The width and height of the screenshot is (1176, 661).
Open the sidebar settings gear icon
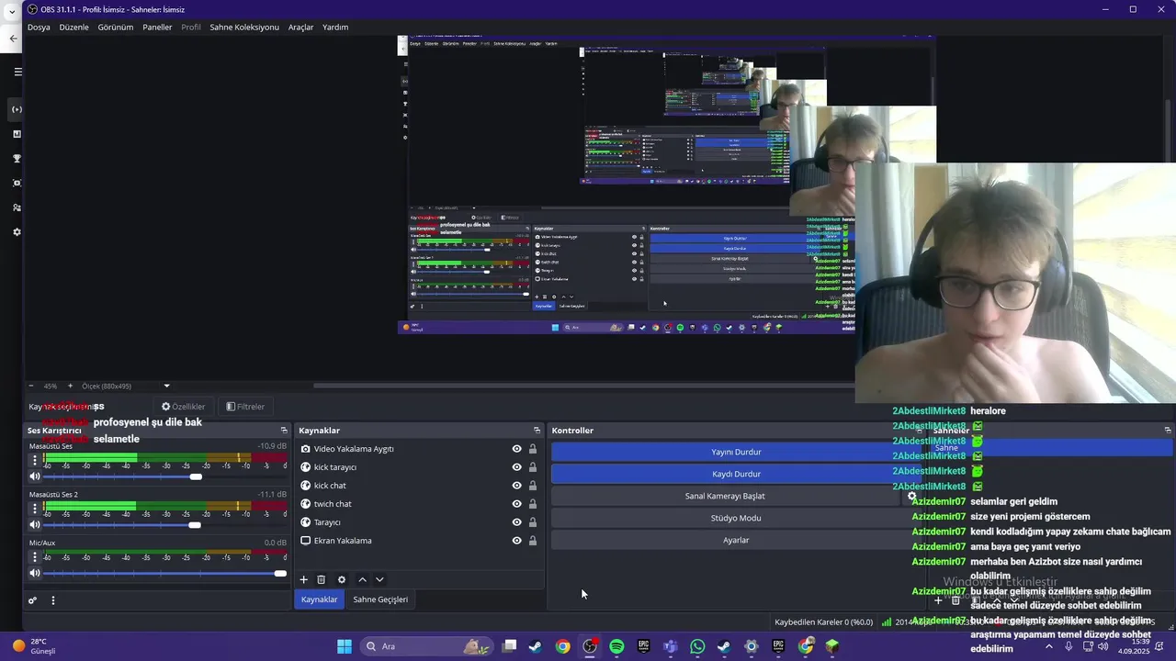click(x=17, y=232)
